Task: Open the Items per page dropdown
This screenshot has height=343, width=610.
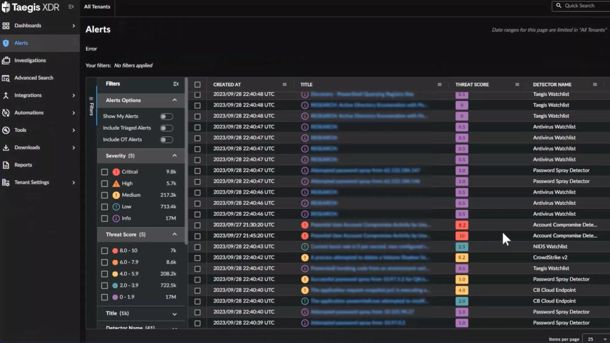Action: click(597, 339)
